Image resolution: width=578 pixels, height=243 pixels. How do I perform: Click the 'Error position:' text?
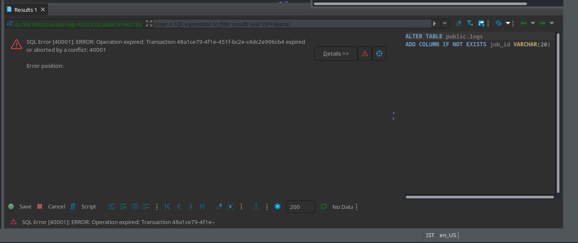(45, 66)
